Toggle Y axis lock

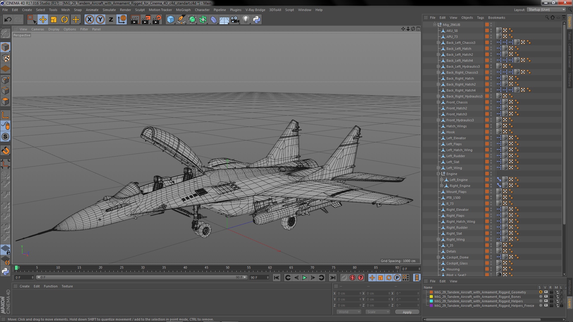[100, 20]
